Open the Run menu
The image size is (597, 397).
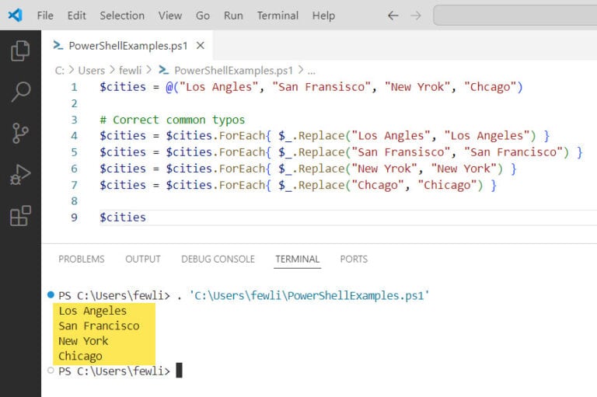[233, 16]
